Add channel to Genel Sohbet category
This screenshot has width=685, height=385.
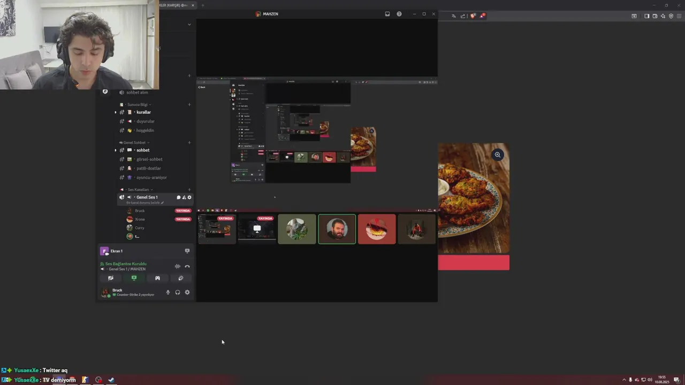click(189, 143)
